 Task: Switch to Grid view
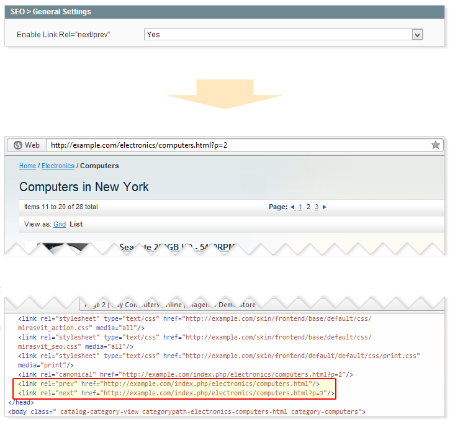pos(60,225)
